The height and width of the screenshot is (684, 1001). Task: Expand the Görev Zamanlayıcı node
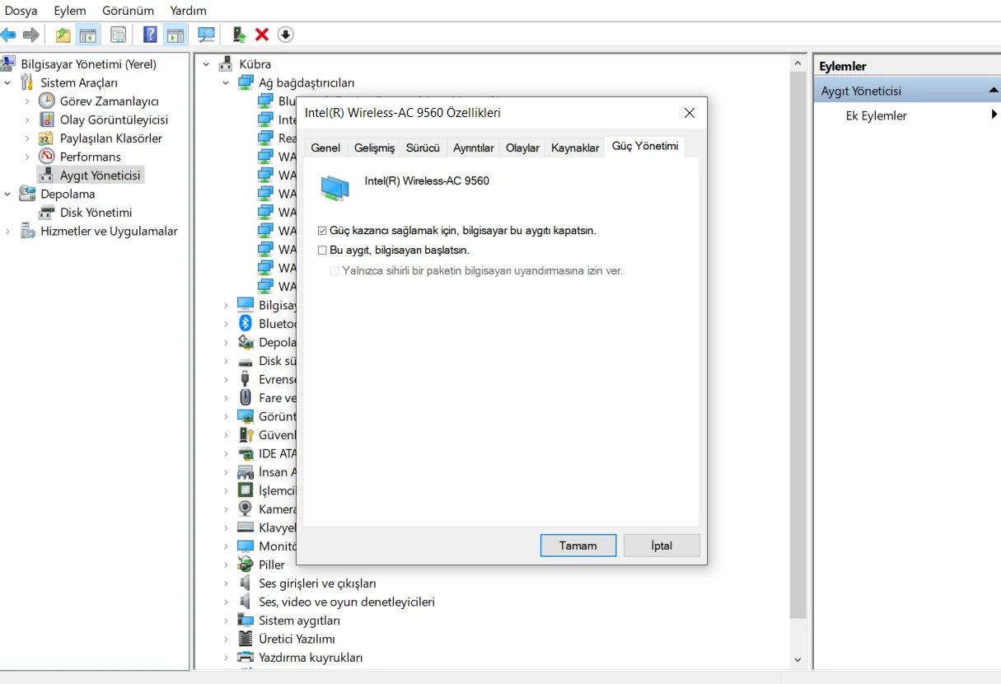tap(27, 101)
